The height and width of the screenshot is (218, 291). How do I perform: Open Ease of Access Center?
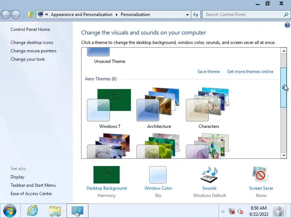point(31,194)
